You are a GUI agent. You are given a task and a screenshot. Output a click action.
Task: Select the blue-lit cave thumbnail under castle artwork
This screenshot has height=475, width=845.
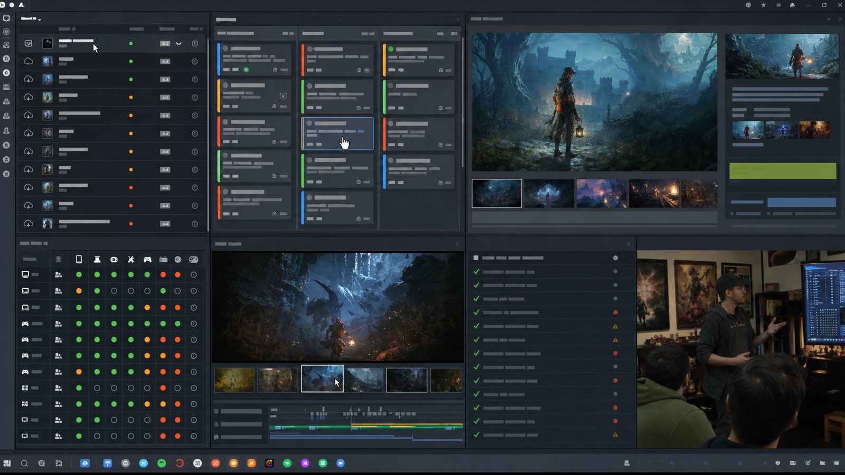pos(549,193)
